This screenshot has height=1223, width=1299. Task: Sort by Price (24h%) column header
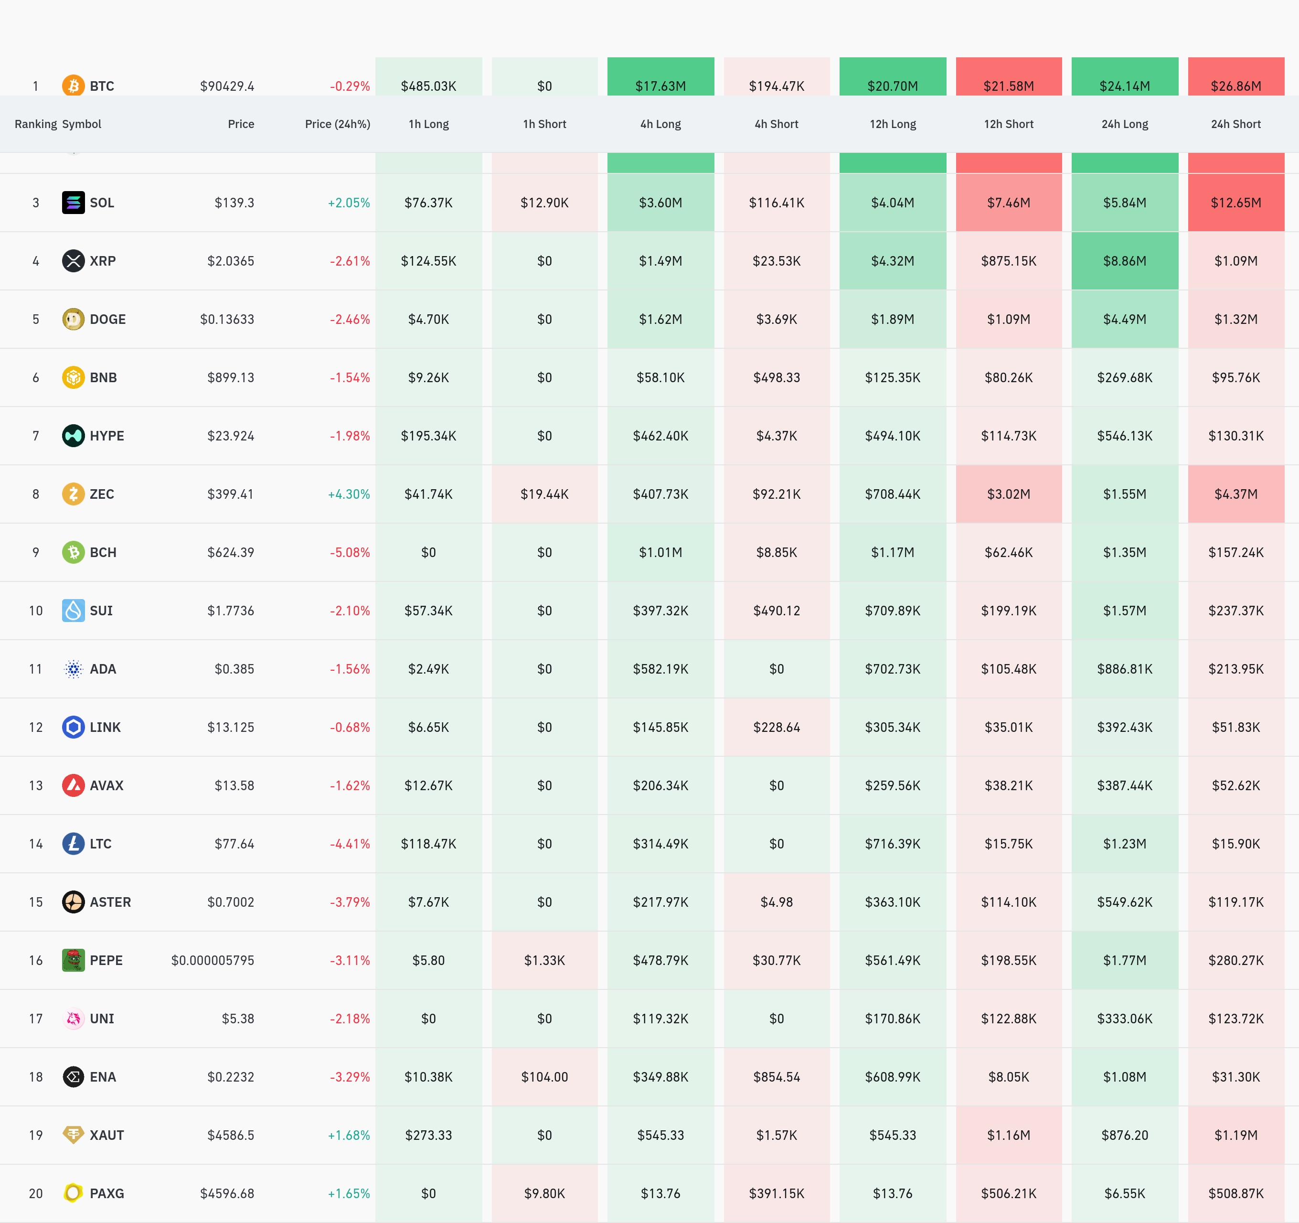(337, 124)
